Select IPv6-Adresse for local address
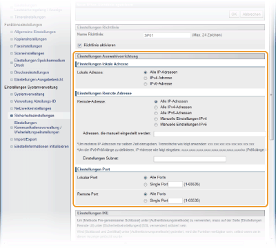276x248 pixels. coord(146,84)
